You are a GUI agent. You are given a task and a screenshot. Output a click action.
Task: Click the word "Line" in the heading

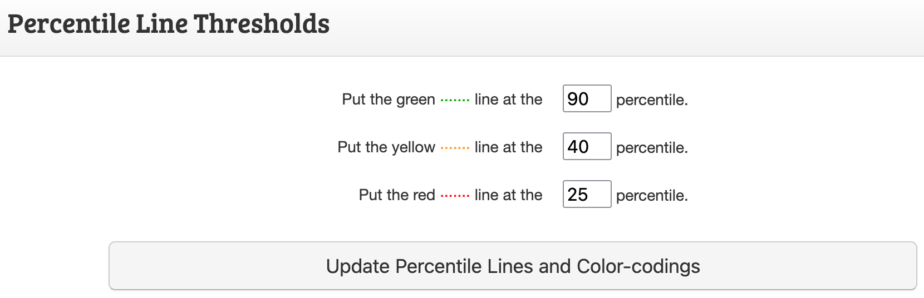[x=161, y=24]
